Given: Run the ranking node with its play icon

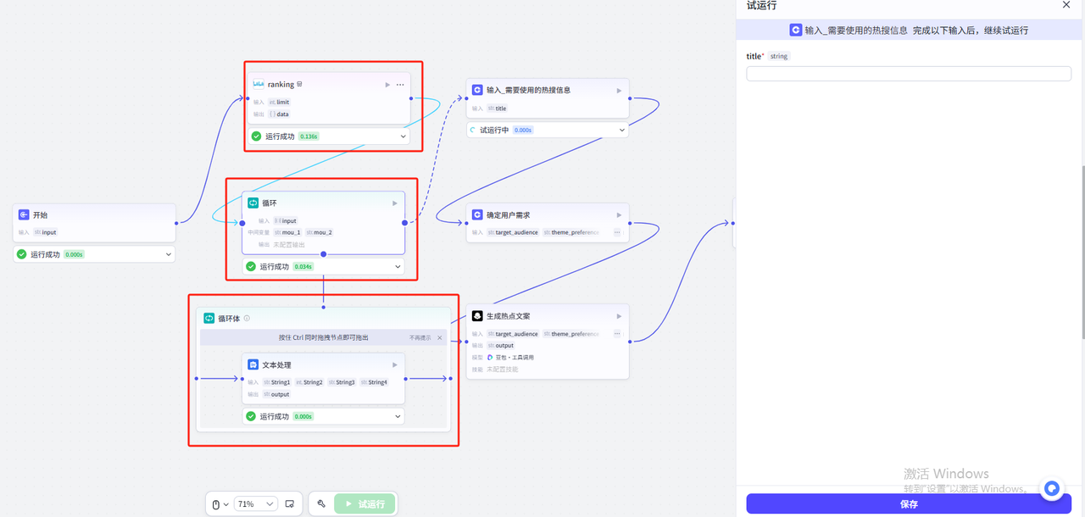Looking at the screenshot, I should tap(387, 85).
